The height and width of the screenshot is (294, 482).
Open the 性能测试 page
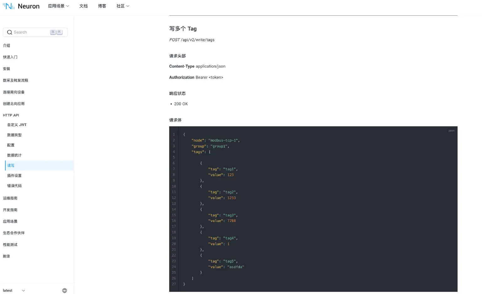click(x=10, y=244)
